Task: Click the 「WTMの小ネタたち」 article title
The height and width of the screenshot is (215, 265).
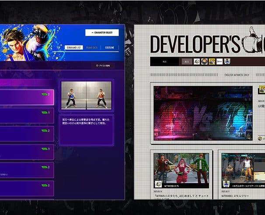Action: tap(181, 196)
